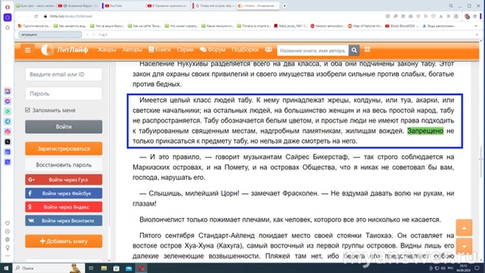This screenshot has height=273, width=485.
Task: Open the Книги section in navigation
Action: pos(160,50)
